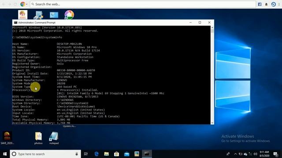Click the Command Prompt title bar icon
The height and width of the screenshot is (158, 282).
tap(16, 22)
